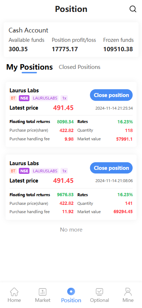
Task: Select the My Positions tab
Action: (x=29, y=67)
